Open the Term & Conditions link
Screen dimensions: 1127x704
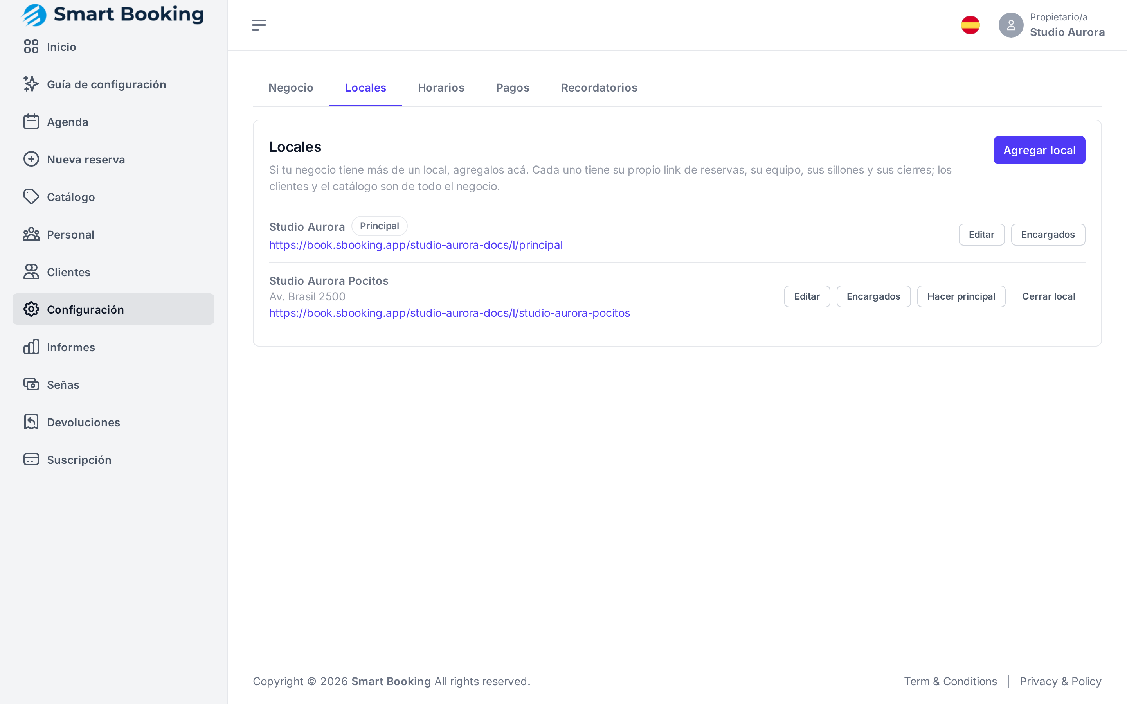coord(951,681)
